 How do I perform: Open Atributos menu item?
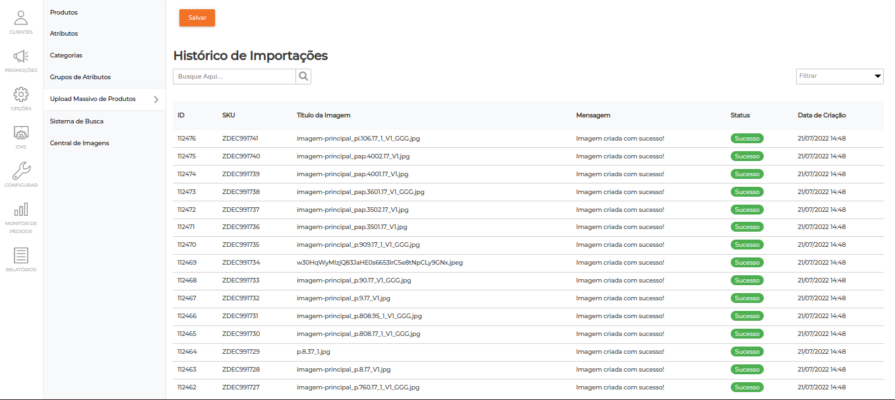pyautogui.click(x=64, y=34)
